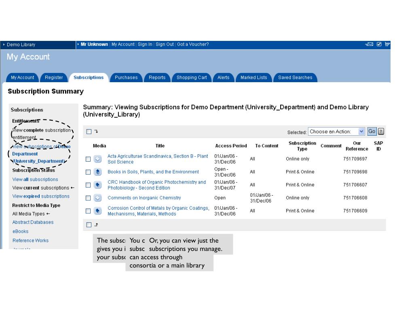
Task: Open Comments on Inorganic Chemistry link
Action: point(144,198)
